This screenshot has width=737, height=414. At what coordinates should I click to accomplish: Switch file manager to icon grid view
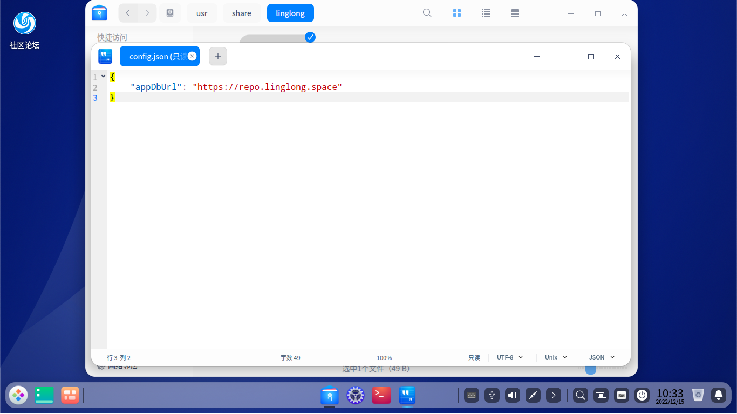pyautogui.click(x=457, y=13)
